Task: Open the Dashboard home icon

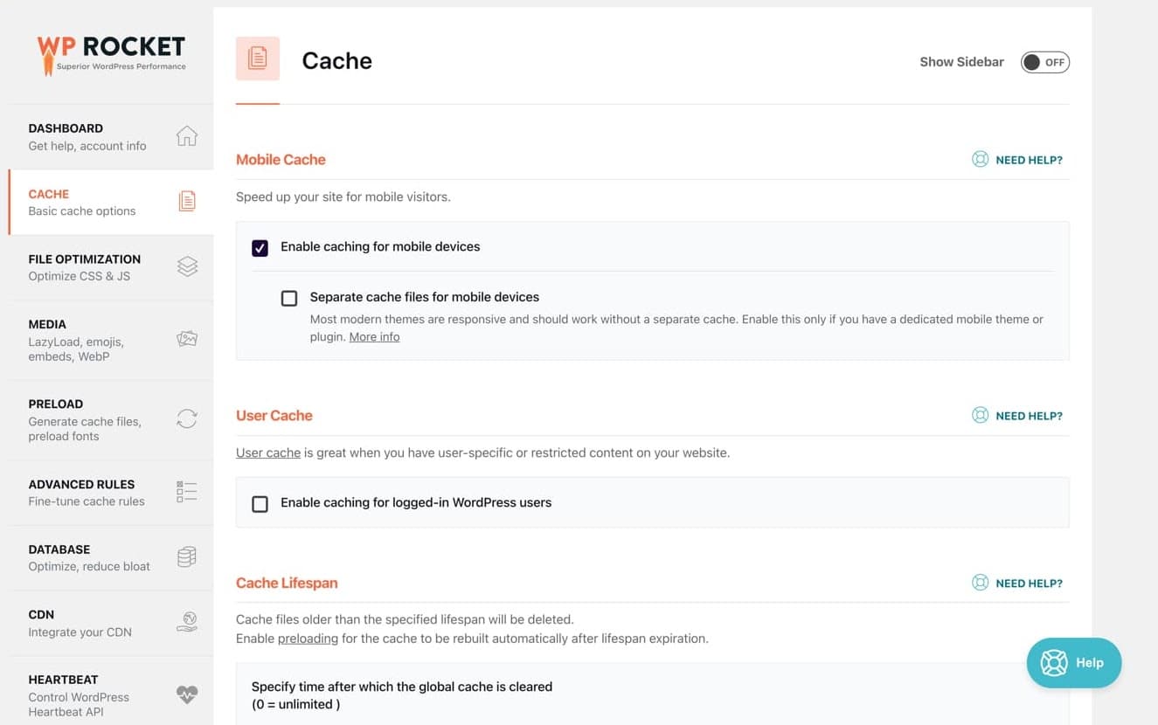Action: 186,136
